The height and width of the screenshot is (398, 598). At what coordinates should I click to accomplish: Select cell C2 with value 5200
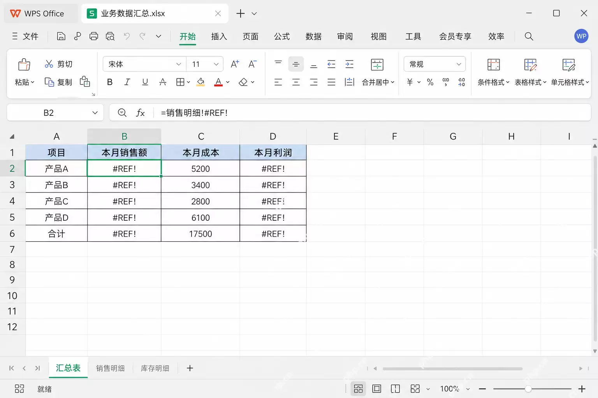point(201,169)
